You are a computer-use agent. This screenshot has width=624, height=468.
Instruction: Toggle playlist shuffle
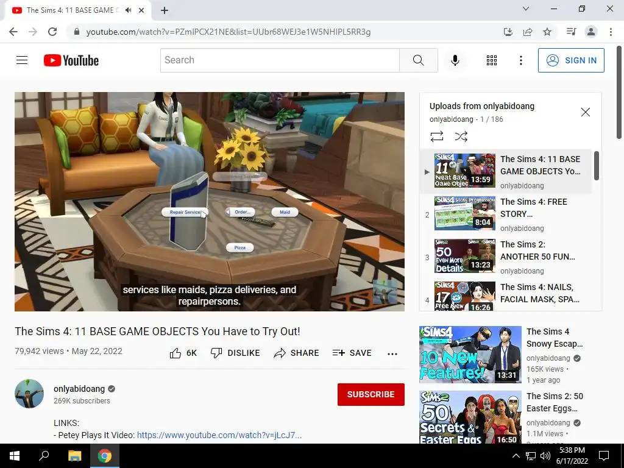[461, 136]
